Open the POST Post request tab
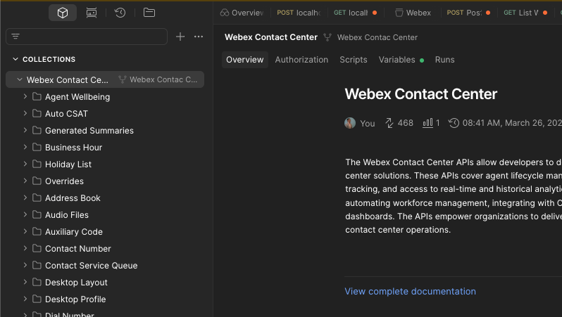Screen dimensions: 562x317 468,13
